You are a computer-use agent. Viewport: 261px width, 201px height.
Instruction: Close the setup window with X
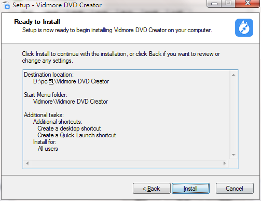click(248, 3)
